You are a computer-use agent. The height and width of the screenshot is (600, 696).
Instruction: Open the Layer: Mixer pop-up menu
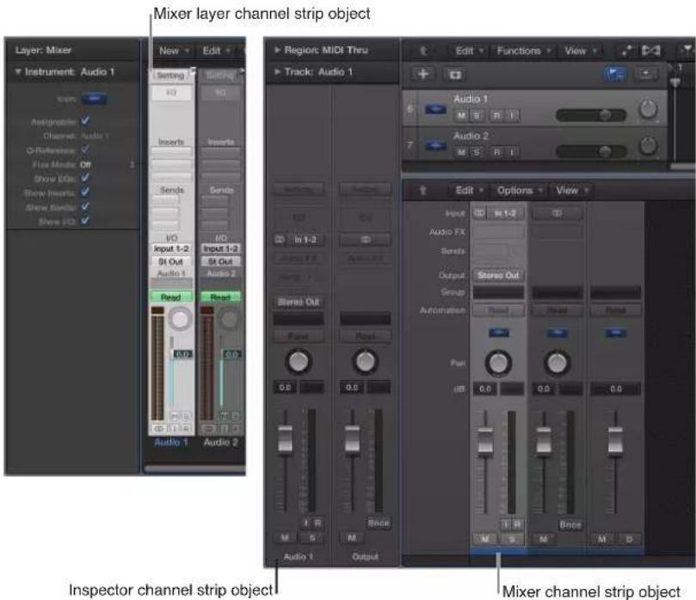pyautogui.click(x=43, y=50)
